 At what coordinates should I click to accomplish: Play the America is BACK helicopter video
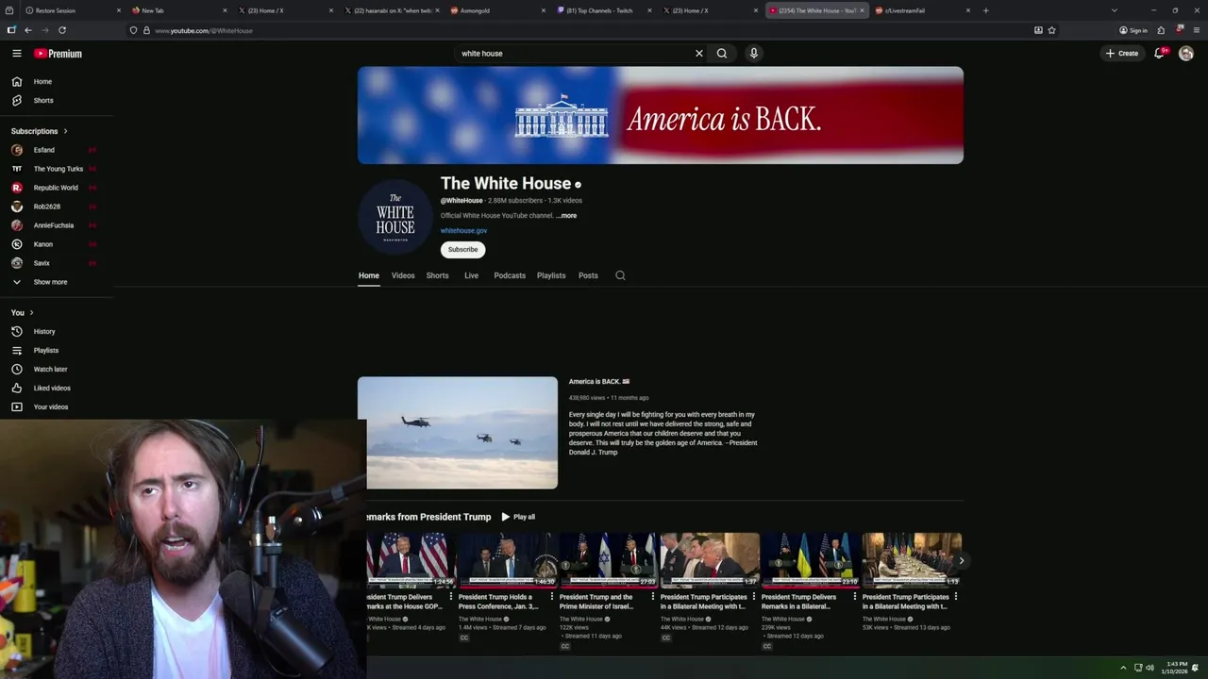click(458, 433)
